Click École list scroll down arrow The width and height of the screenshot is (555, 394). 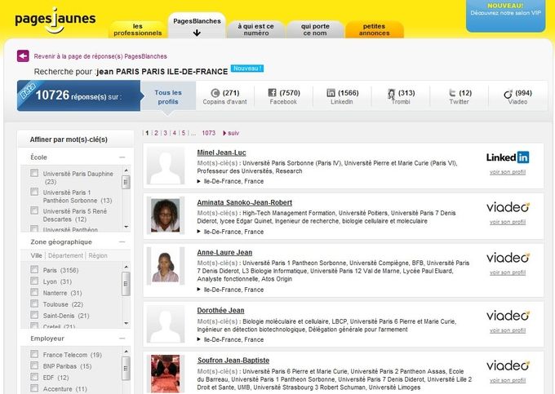(126, 227)
